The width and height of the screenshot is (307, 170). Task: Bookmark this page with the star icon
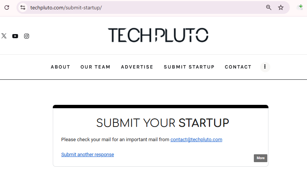pos(281,7)
